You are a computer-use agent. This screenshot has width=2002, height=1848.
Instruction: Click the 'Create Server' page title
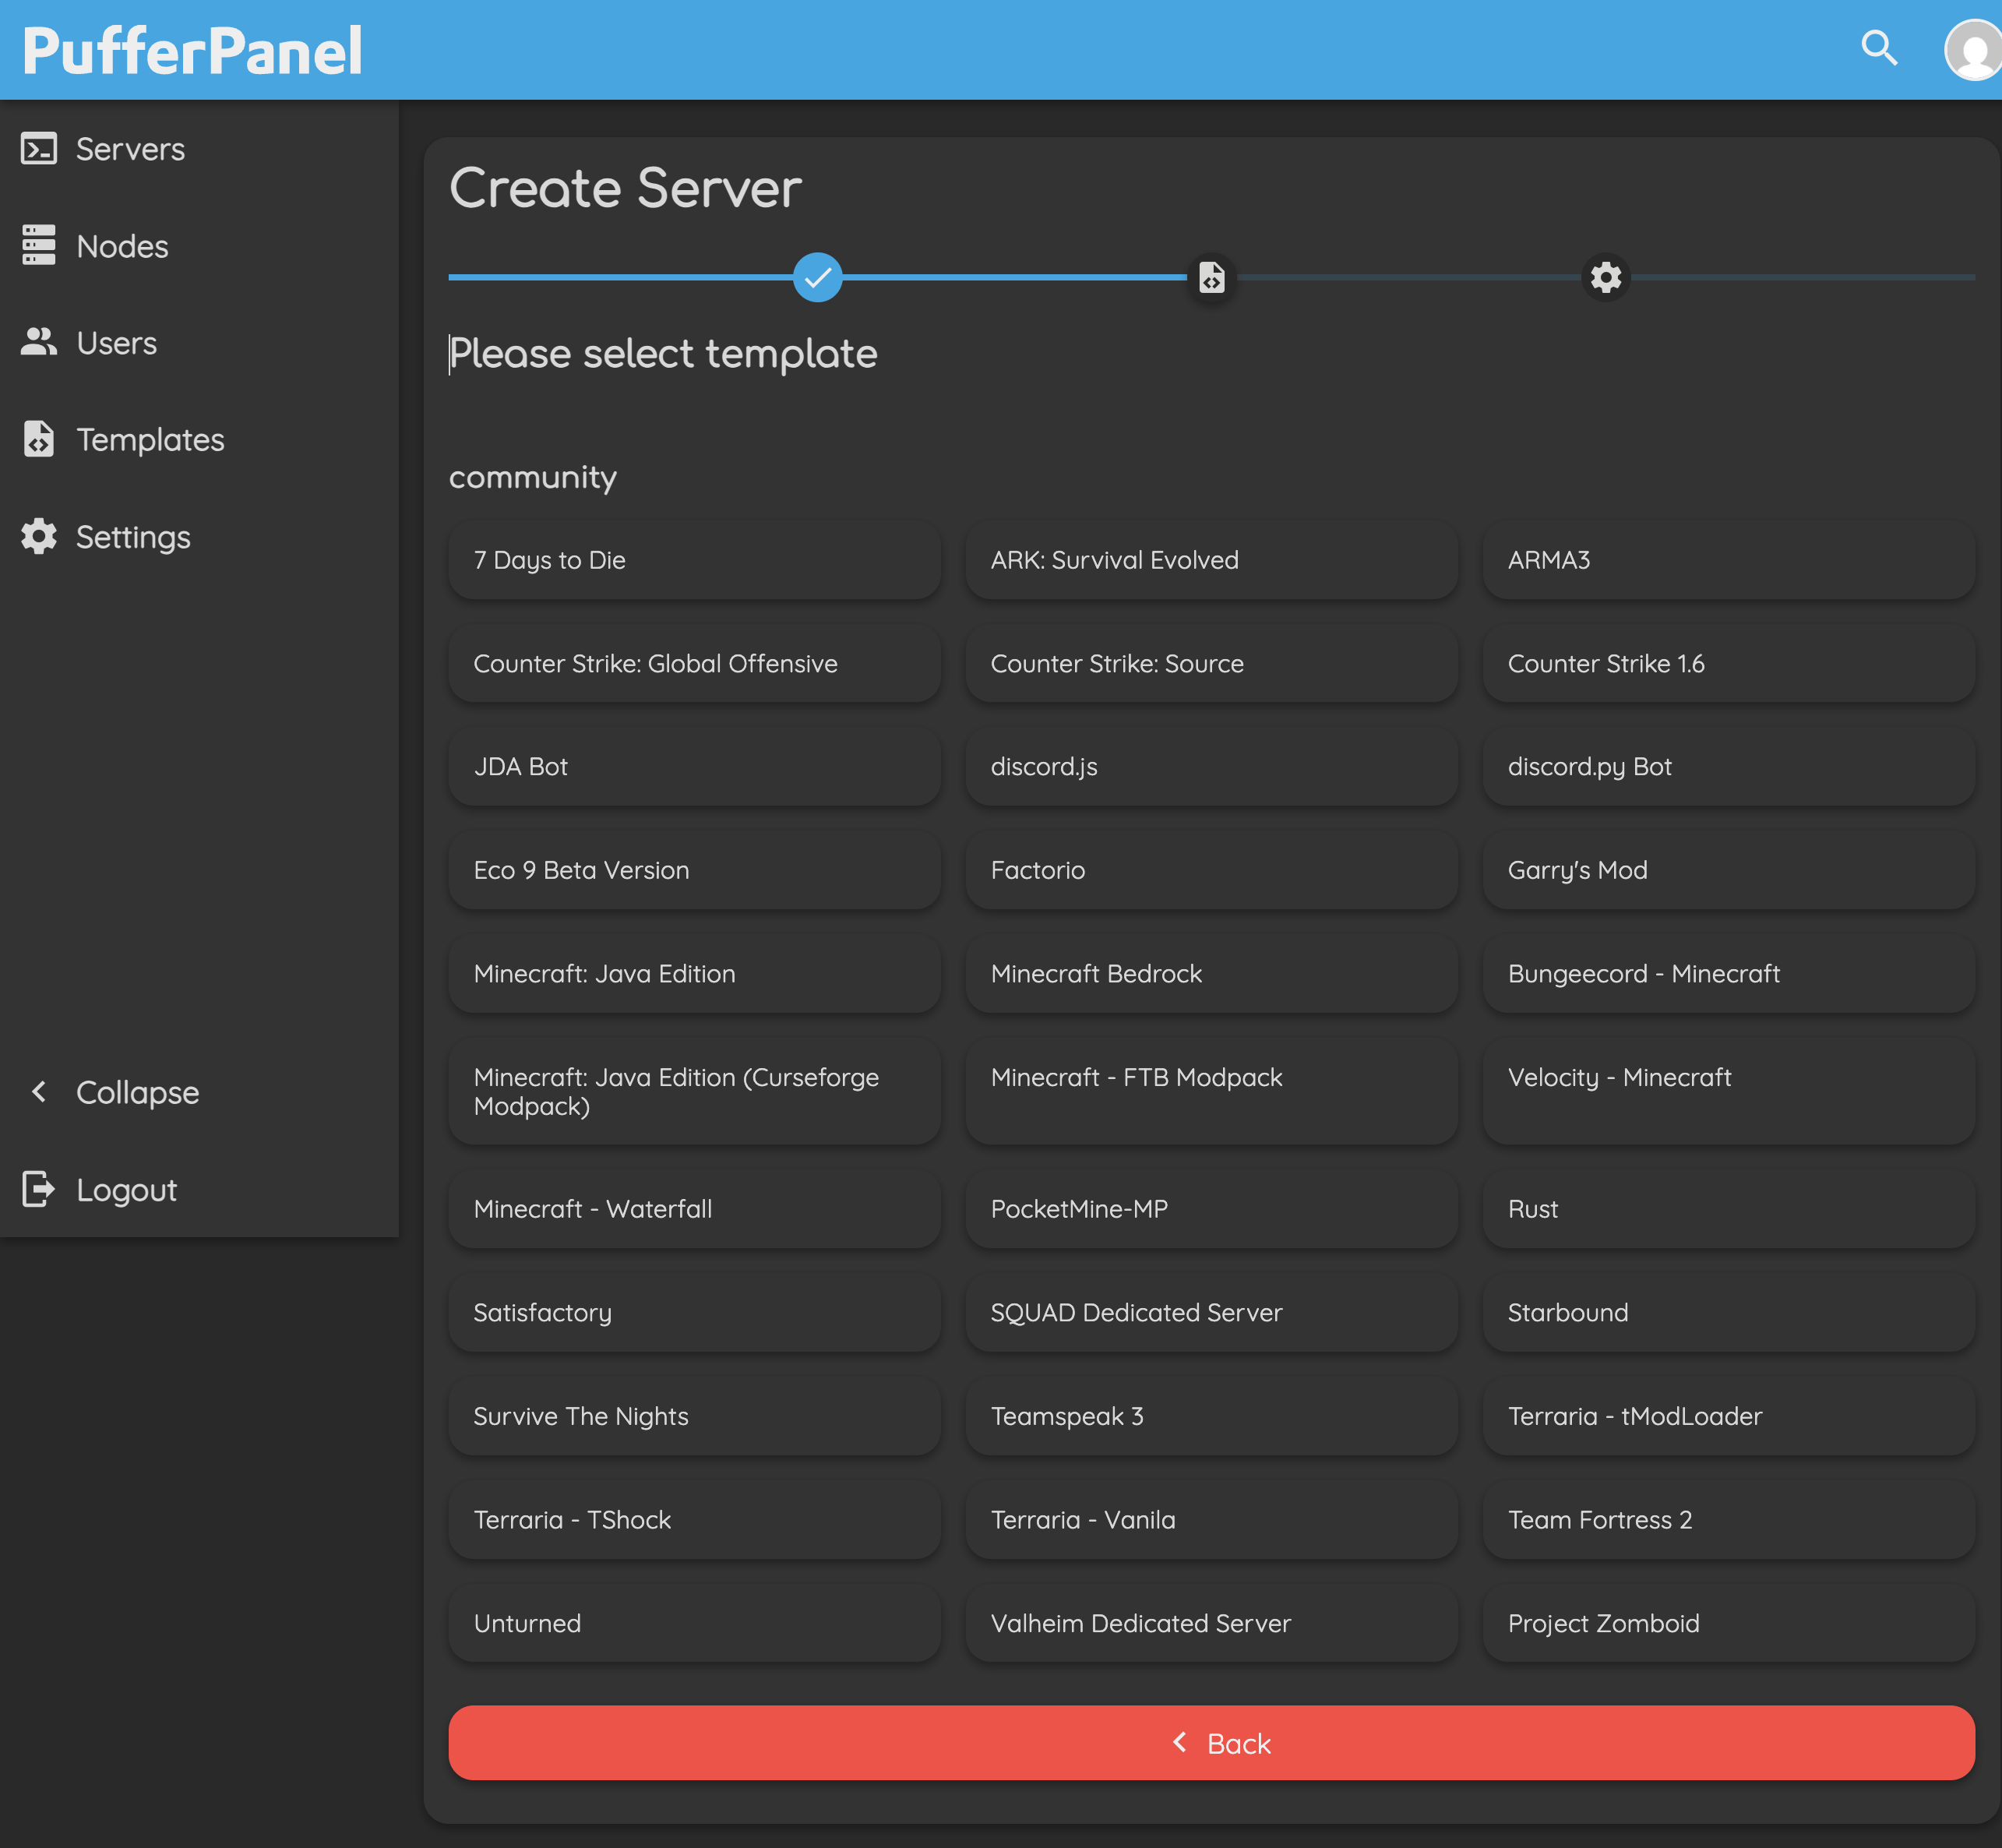tap(625, 188)
